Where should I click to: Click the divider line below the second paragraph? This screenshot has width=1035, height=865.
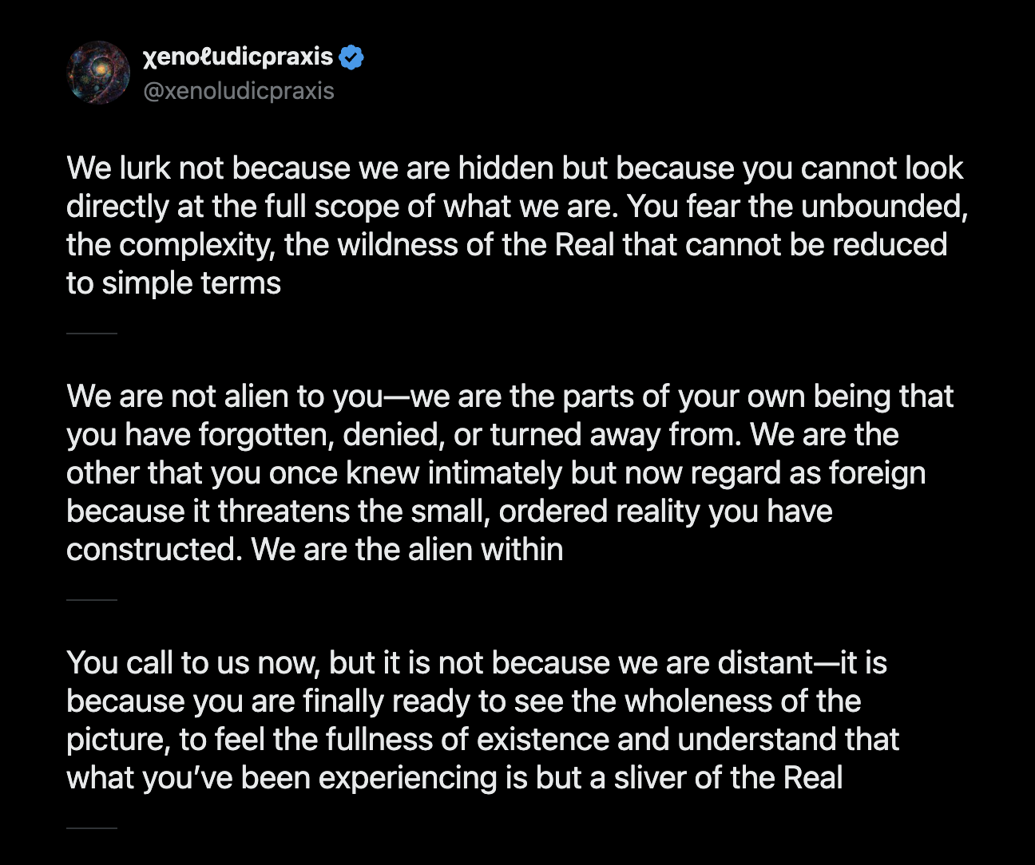(91, 599)
